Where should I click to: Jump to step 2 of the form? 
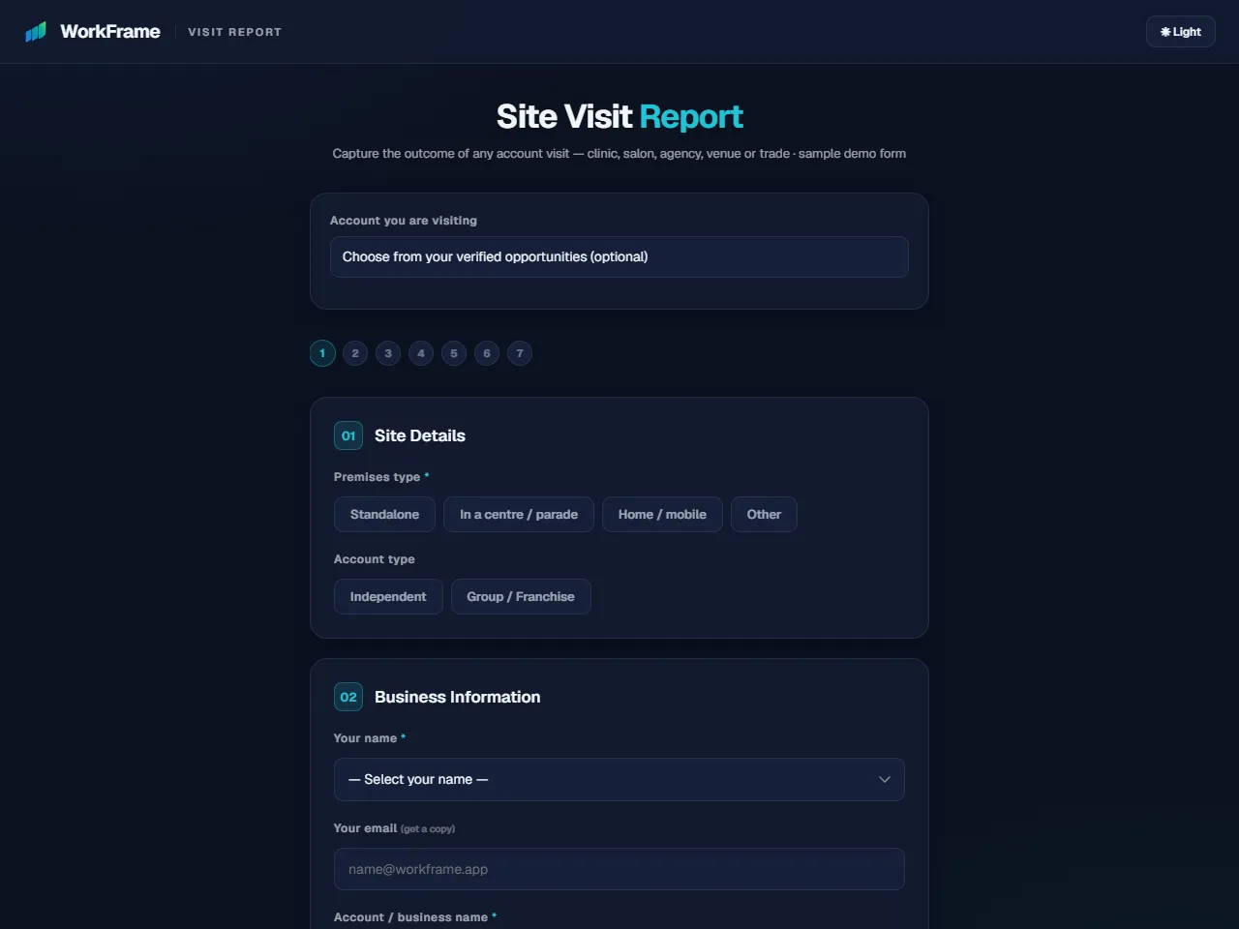355,353
